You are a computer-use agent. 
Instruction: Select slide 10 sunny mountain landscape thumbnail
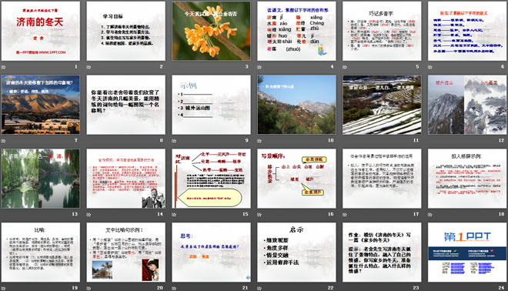tap(296, 105)
